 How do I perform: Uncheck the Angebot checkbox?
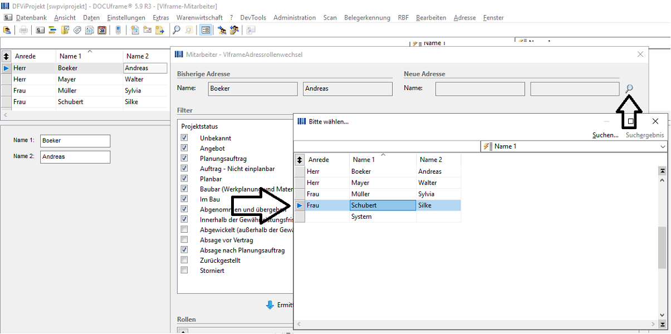184,148
